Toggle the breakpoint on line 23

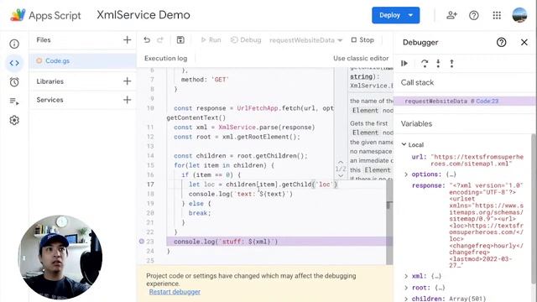[x=142, y=242]
